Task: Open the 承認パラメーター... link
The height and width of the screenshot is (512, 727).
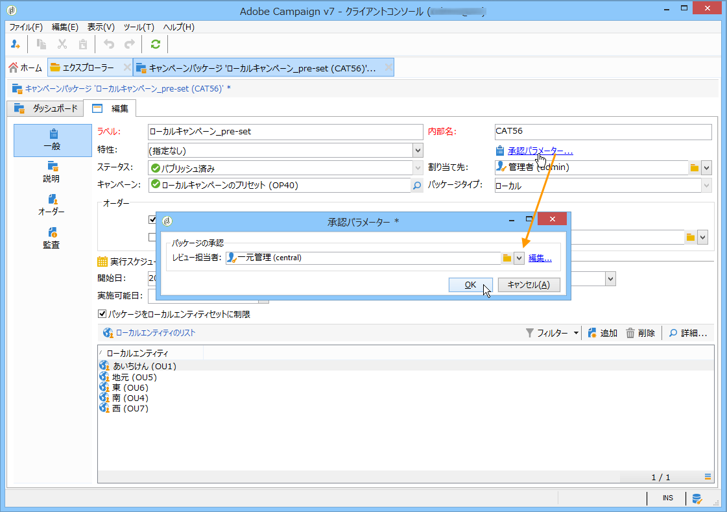Action: (540, 151)
